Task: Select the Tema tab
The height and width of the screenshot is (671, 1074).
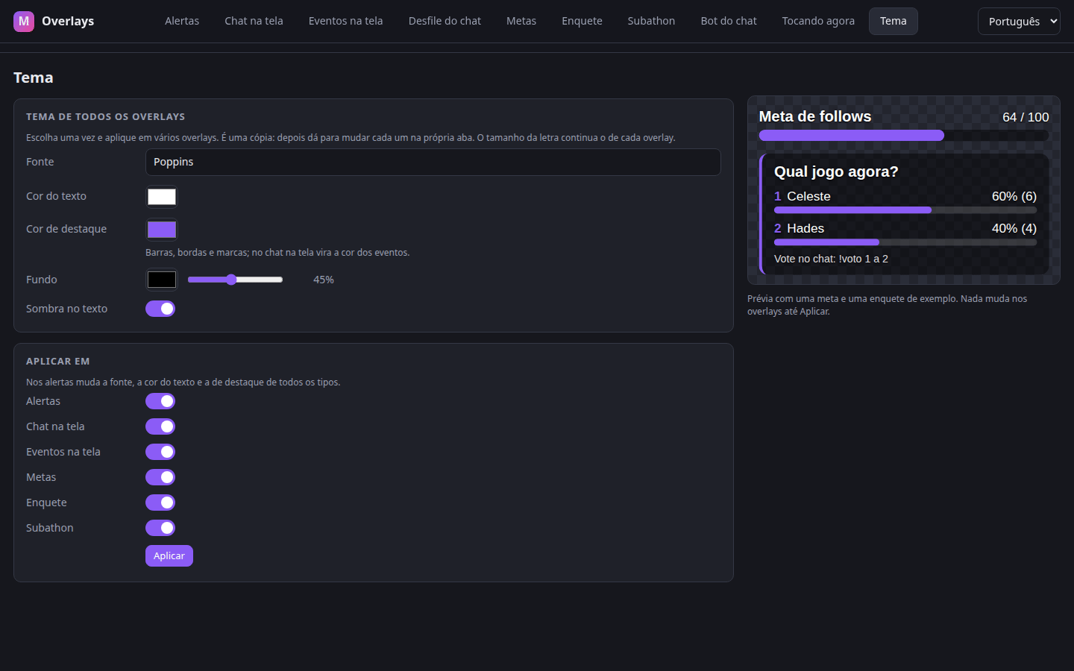Action: pos(893,21)
